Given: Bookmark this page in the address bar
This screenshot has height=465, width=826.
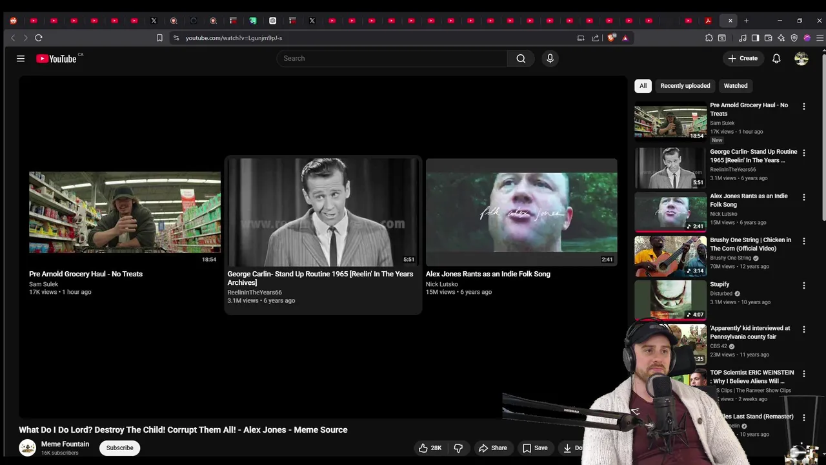Looking at the screenshot, I should click(159, 38).
